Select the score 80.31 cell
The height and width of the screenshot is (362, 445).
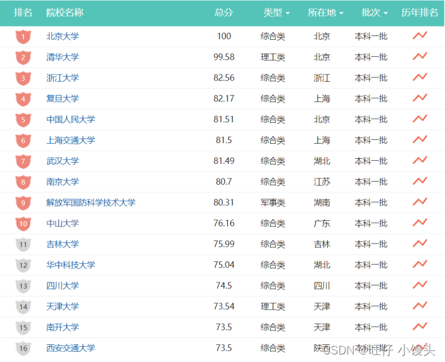[224, 203]
